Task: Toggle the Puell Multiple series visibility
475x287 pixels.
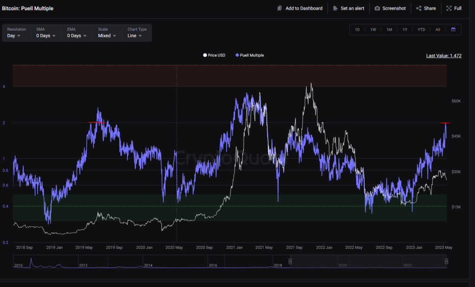Action: pyautogui.click(x=250, y=55)
